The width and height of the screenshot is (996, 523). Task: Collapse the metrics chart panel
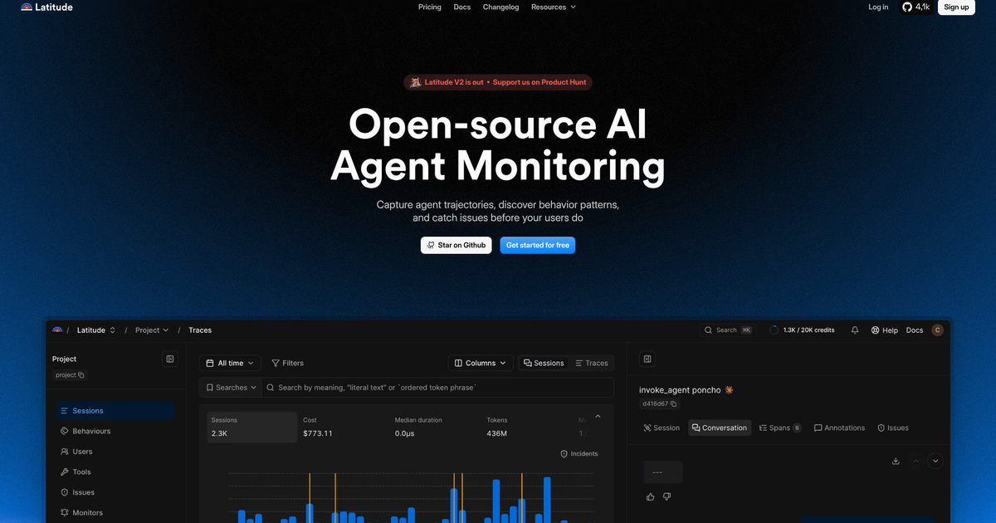point(598,416)
